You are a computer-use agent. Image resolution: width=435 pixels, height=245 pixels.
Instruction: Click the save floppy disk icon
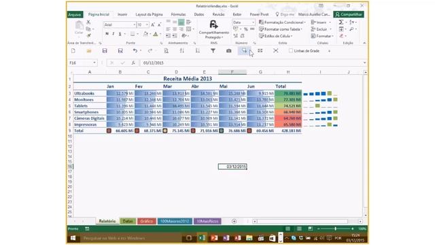(105, 51)
